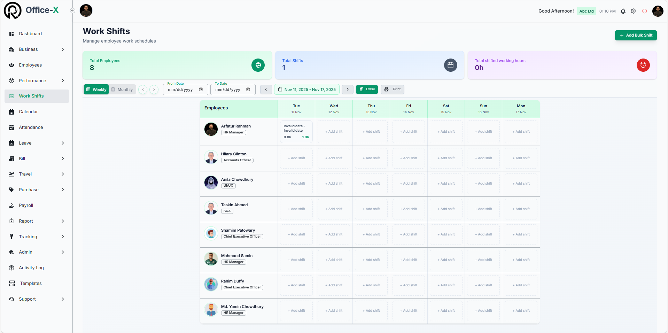Switch to Weekly schedule view
The image size is (668, 333).
tap(96, 89)
